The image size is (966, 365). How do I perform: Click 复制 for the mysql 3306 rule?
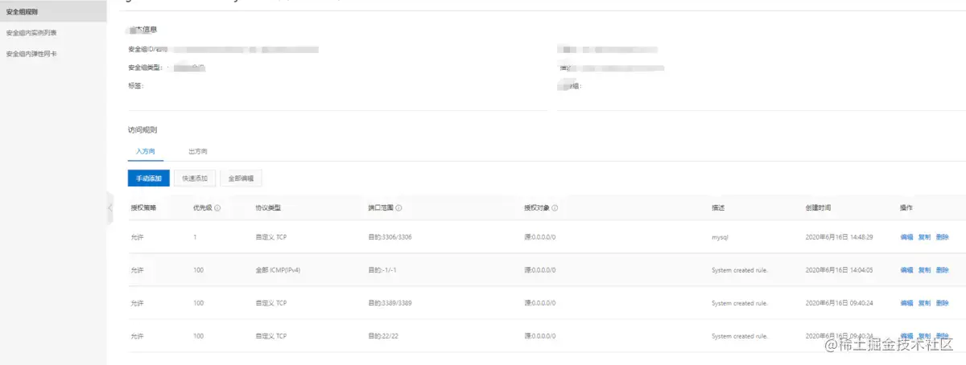tap(924, 237)
